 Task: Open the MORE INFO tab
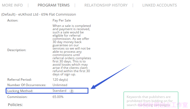[x=12, y=5]
